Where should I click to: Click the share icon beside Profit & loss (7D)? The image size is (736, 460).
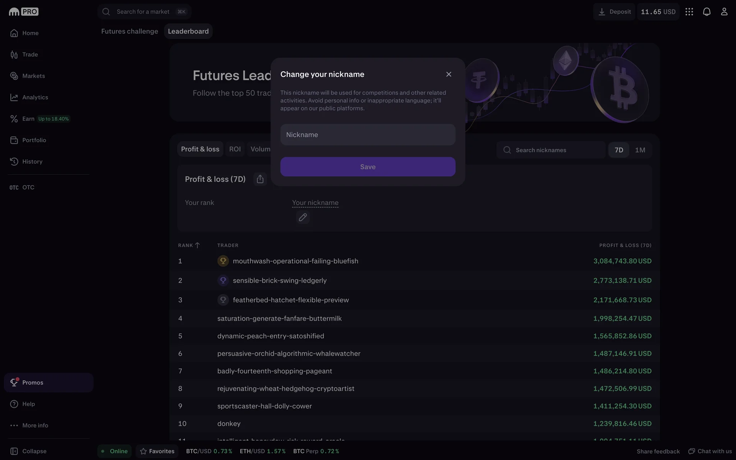260,179
